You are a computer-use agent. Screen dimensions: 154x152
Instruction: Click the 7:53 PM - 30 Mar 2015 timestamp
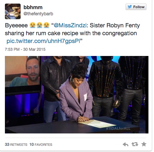(25, 49)
